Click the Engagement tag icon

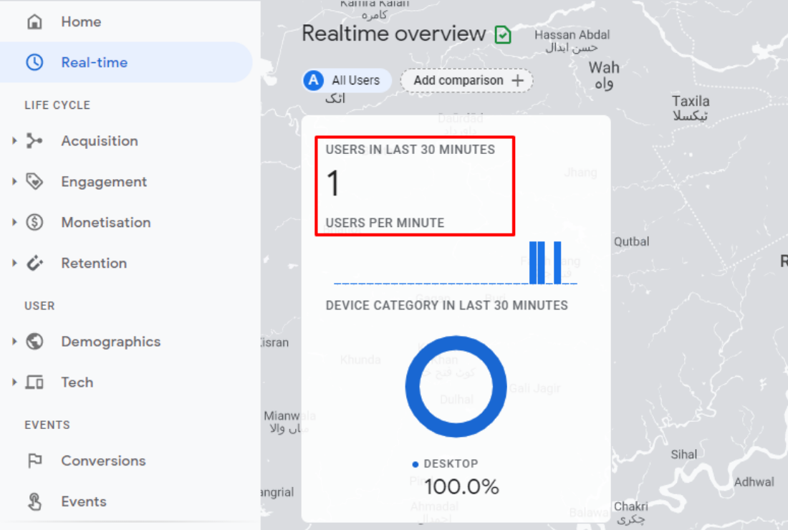[x=34, y=181]
